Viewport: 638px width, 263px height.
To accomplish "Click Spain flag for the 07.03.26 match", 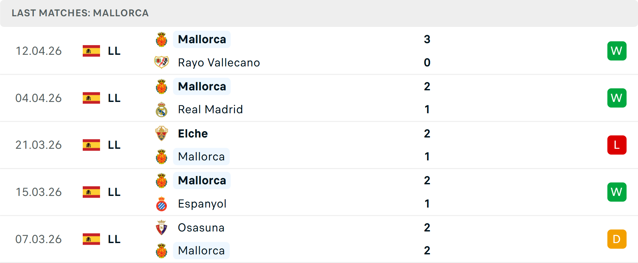I will pyautogui.click(x=91, y=239).
